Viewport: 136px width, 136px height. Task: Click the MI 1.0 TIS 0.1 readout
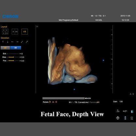point(98,16)
